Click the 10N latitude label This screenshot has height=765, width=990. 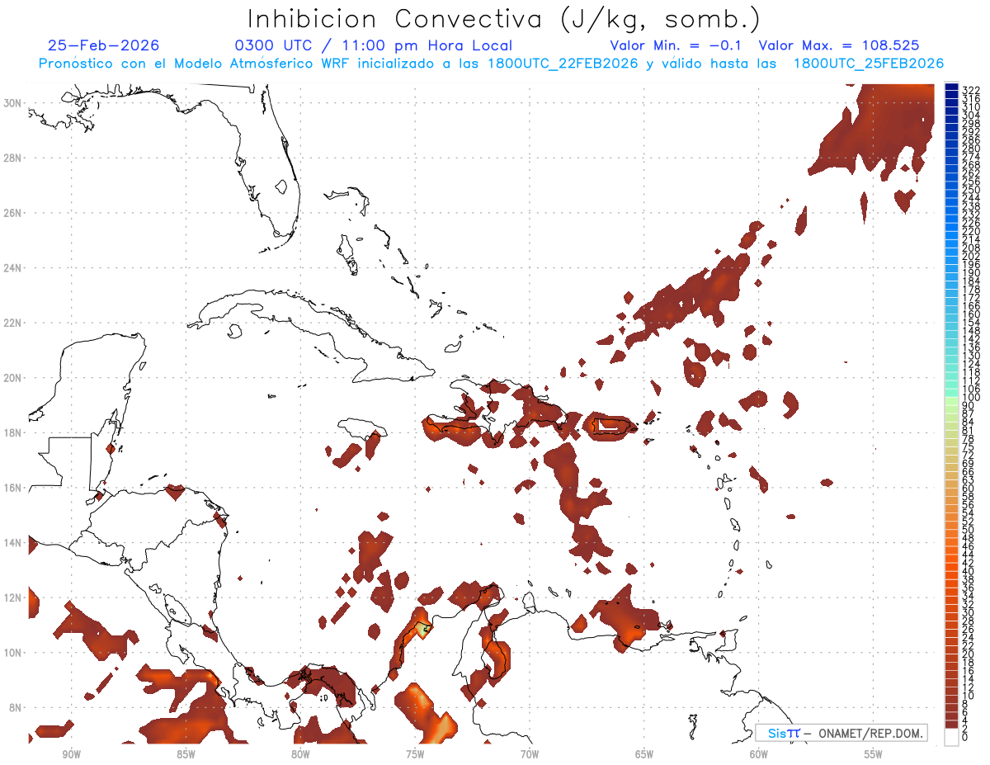coord(13,652)
